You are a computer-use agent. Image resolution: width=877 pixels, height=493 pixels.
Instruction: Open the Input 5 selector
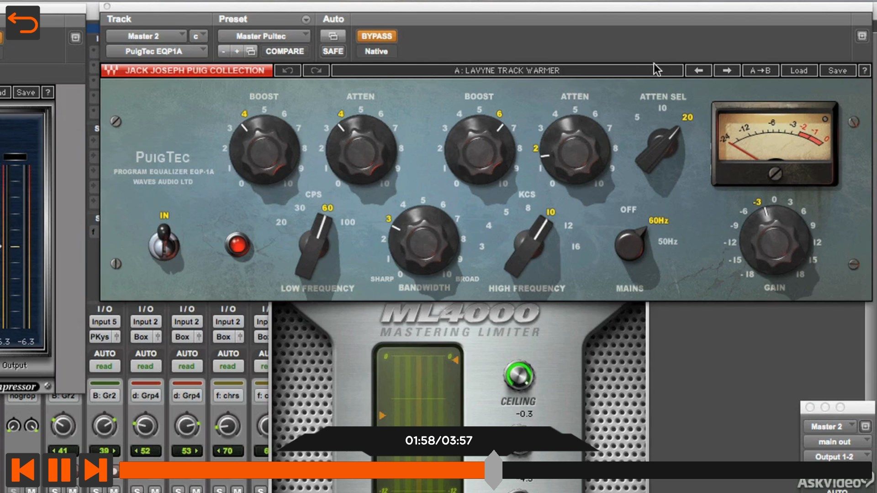tap(104, 321)
